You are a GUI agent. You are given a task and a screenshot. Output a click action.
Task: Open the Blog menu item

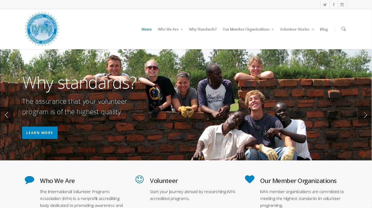click(324, 29)
